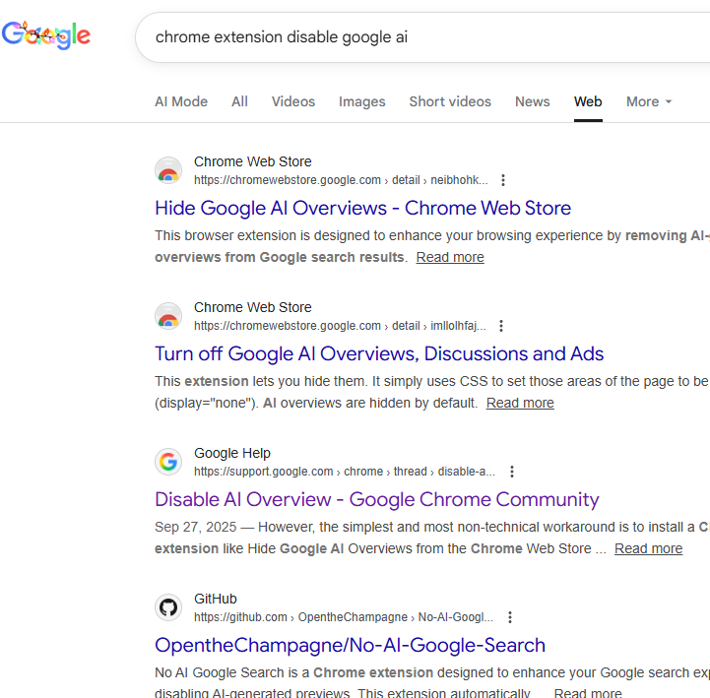Viewport: 710px width, 698px height.
Task: Switch to the AI Mode tab
Action: 181,101
